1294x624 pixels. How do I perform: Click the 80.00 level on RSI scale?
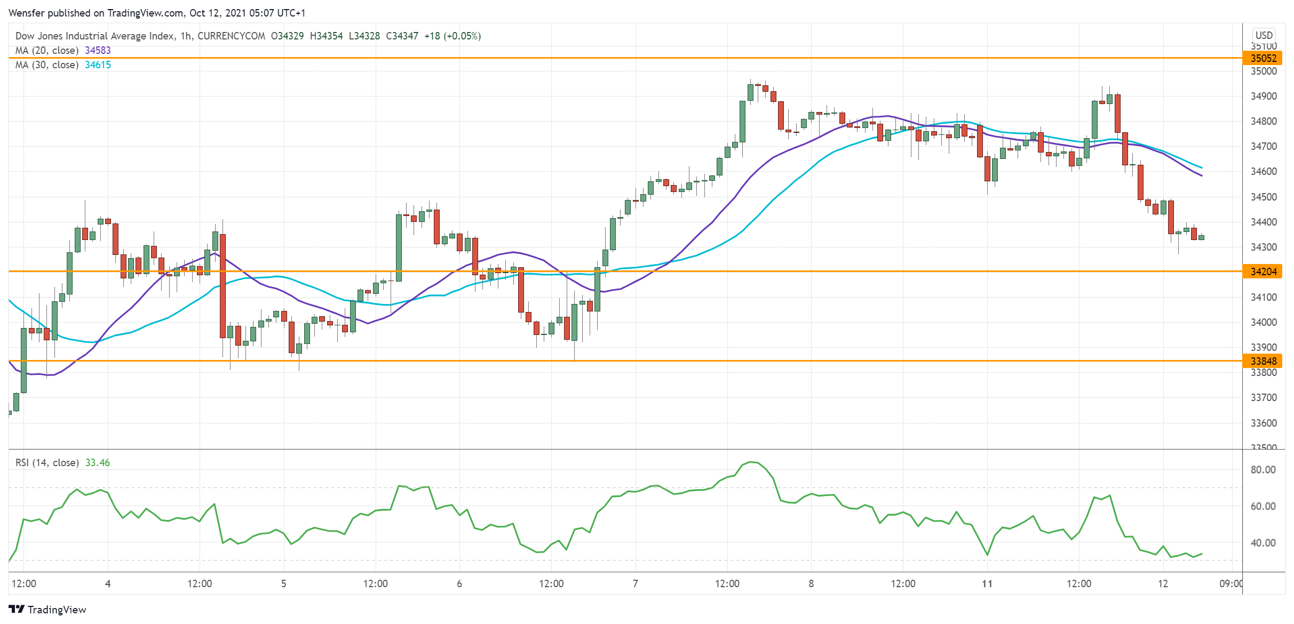click(1263, 470)
